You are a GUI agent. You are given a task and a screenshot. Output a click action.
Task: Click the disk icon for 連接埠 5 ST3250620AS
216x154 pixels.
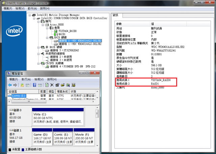[47, 50]
